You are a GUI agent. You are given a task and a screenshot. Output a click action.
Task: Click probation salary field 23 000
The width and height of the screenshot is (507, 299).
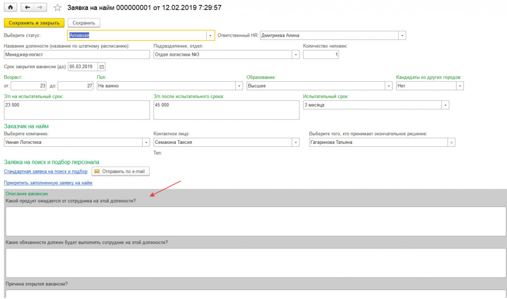77,110
